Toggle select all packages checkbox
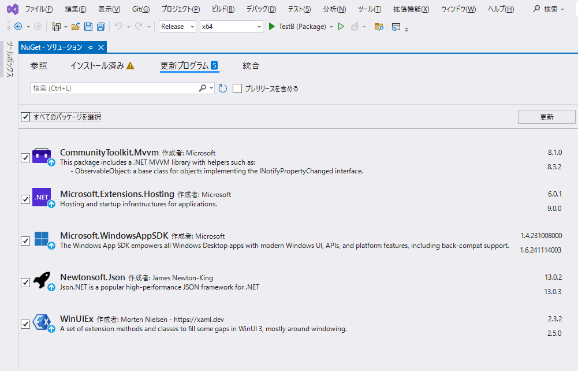The image size is (578, 371). tap(25, 117)
